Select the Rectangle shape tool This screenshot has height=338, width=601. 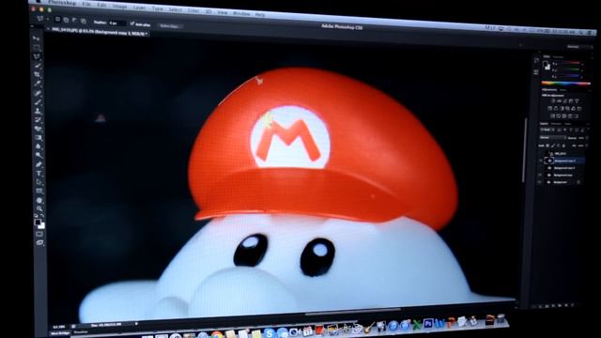(39, 192)
